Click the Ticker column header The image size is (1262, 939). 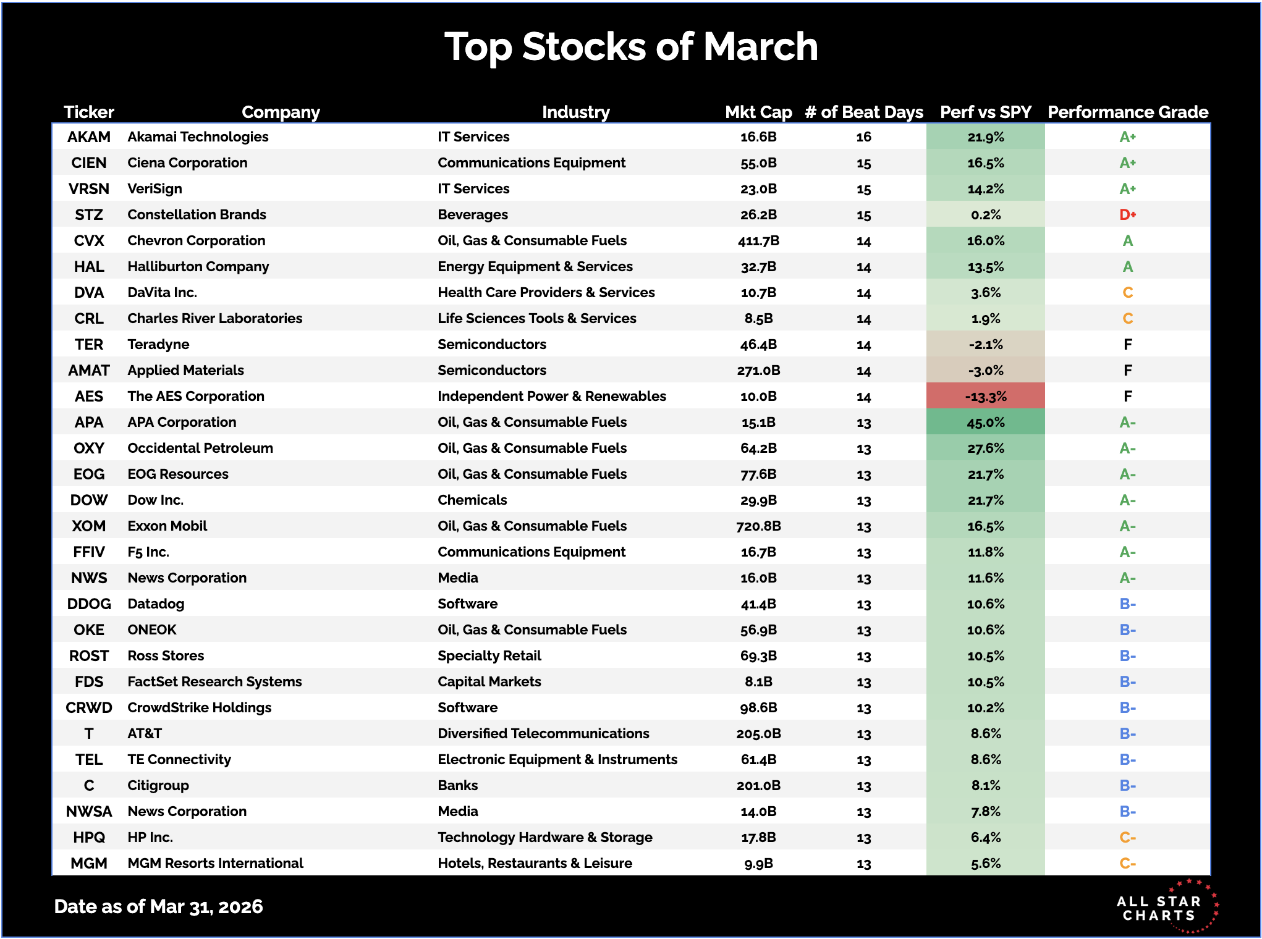pyautogui.click(x=89, y=112)
